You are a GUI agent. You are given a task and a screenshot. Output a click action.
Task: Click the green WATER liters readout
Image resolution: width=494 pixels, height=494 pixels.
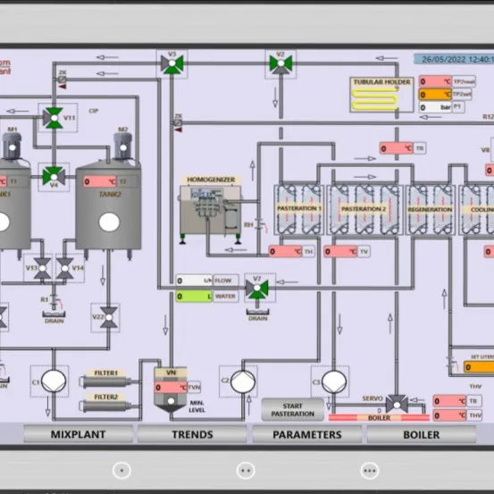click(194, 297)
